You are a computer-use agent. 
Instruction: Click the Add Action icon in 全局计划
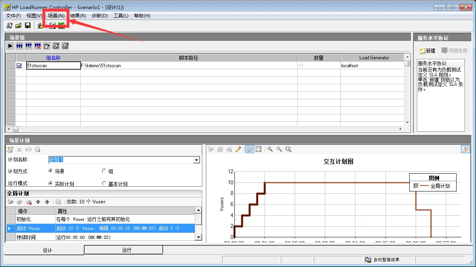point(10,202)
